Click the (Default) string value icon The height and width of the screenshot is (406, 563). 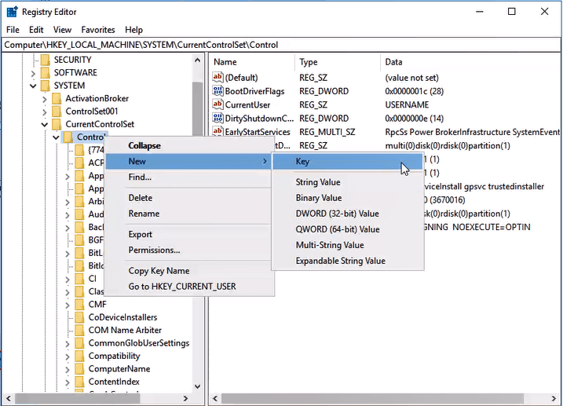pos(218,78)
